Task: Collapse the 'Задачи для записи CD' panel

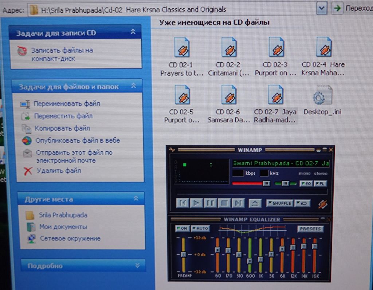Action: [133, 31]
